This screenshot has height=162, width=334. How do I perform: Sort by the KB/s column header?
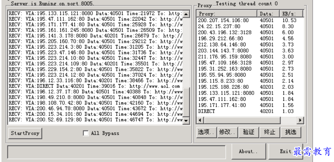click(x=291, y=14)
